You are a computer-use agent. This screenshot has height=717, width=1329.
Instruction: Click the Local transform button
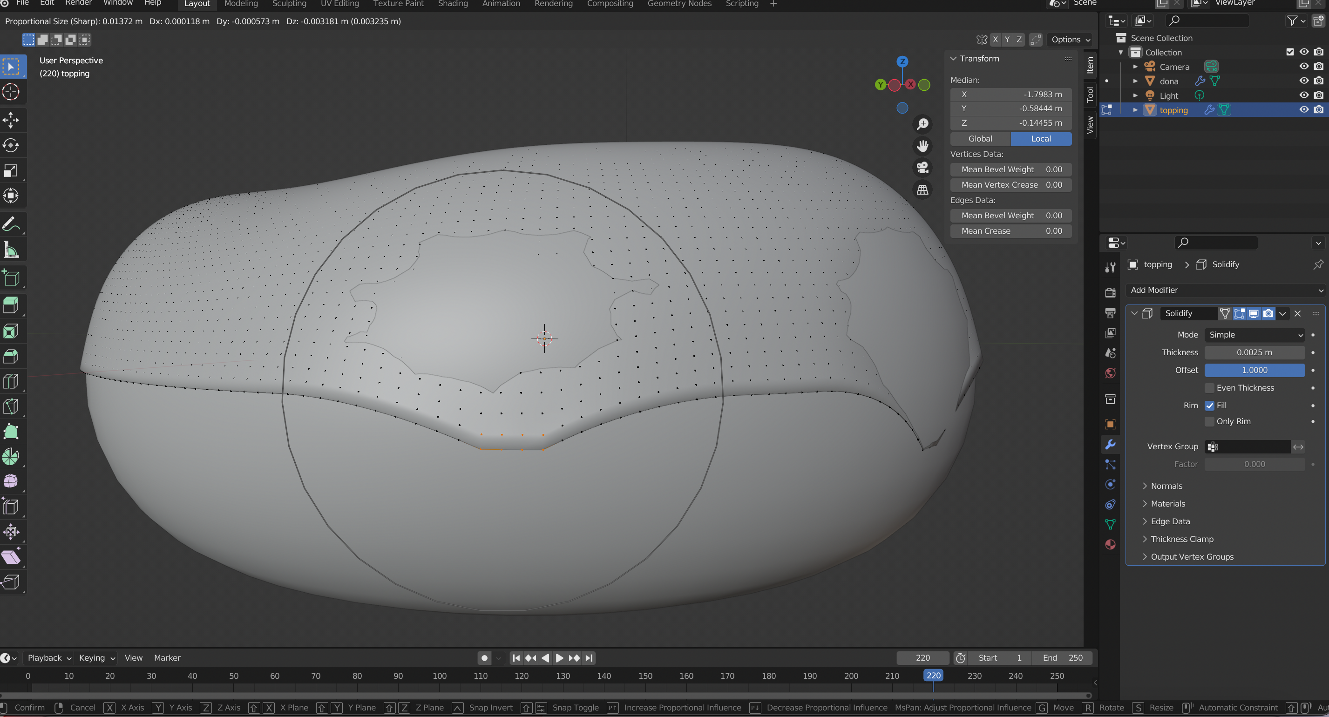click(x=1041, y=139)
